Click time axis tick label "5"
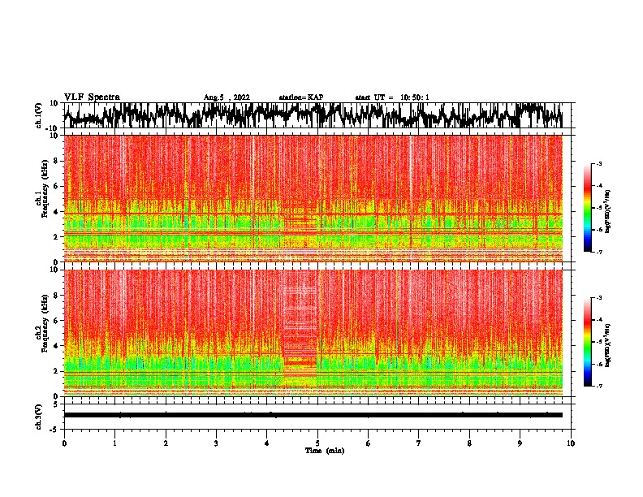This screenshot has height=497, width=643. pyautogui.click(x=317, y=443)
